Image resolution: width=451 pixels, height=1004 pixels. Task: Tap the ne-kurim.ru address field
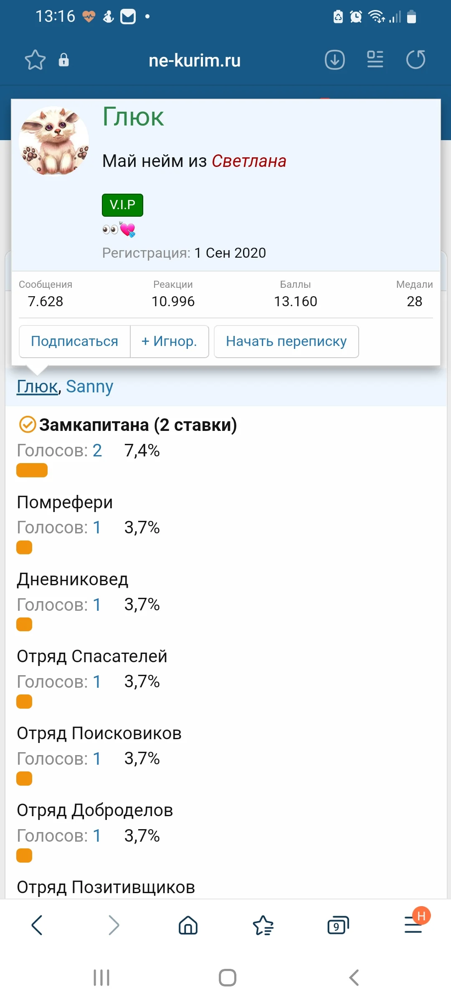[195, 59]
